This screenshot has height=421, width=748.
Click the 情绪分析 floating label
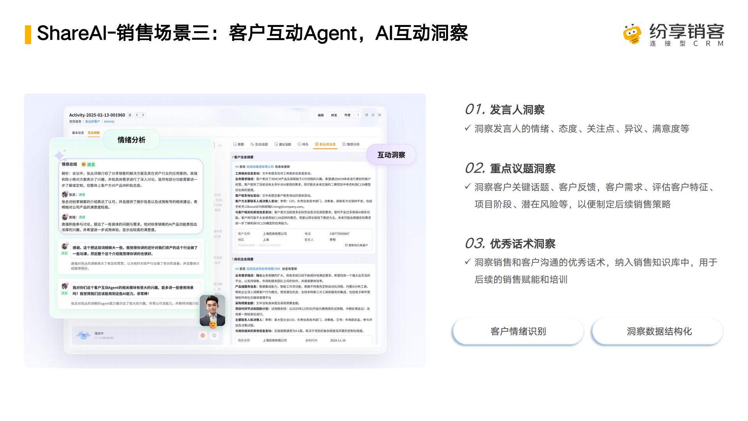[131, 140]
